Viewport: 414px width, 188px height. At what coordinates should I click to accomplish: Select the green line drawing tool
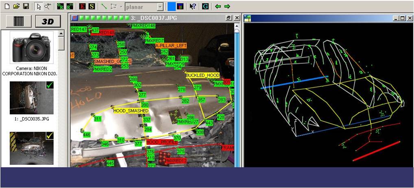click(104, 6)
